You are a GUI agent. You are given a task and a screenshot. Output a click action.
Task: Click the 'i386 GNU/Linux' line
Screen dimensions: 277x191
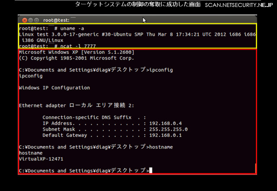[42, 40]
